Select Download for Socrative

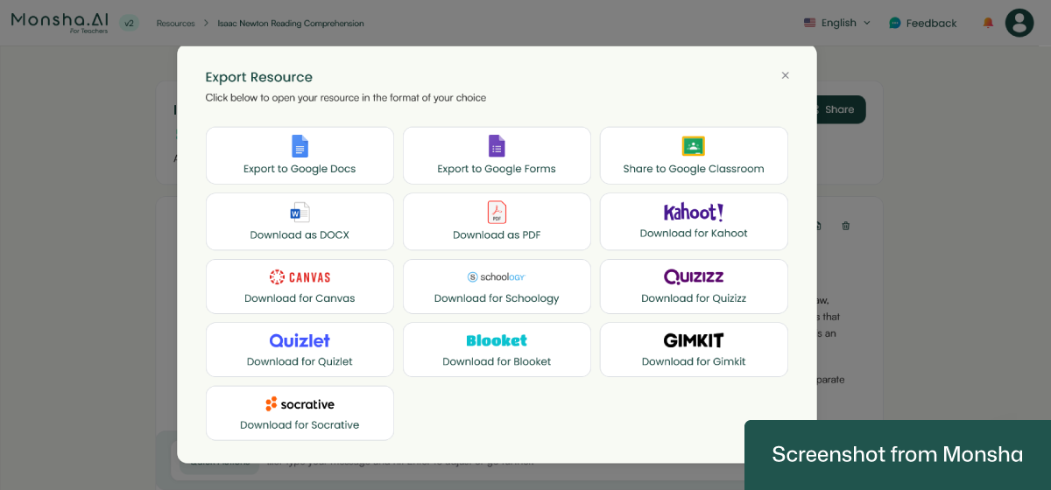(300, 413)
